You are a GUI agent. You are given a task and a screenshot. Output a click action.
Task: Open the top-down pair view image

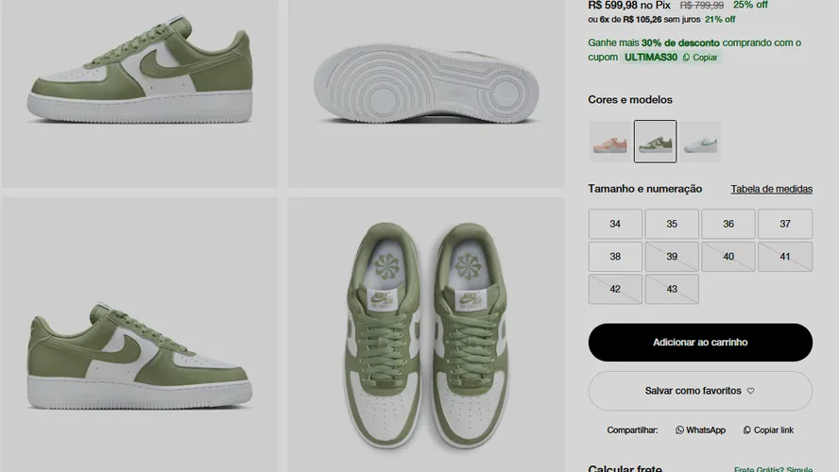point(426,334)
